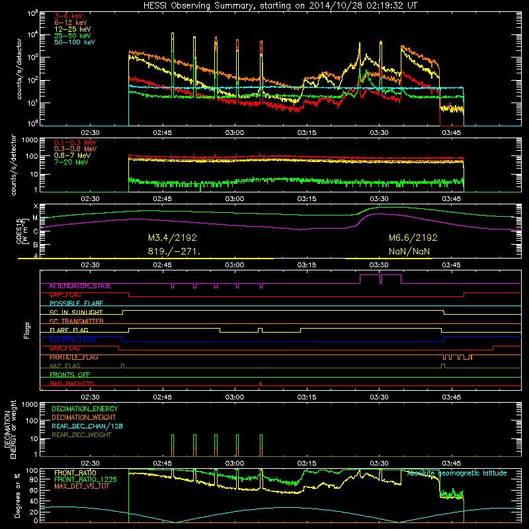Viewport: 529px width, 529px height.
Task: Click the Absolute geomagnetic latitude label
Action: [x=457, y=473]
